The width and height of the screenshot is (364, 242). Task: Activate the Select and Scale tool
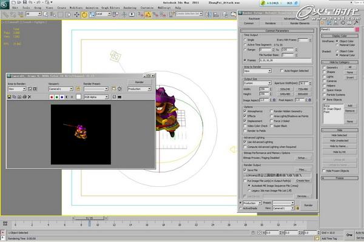point(92,15)
